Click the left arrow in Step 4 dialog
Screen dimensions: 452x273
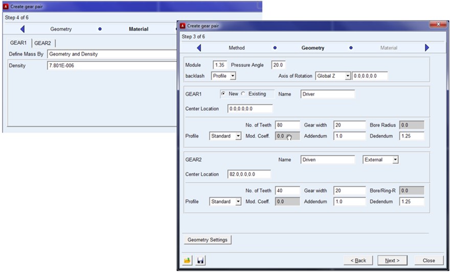(22, 29)
